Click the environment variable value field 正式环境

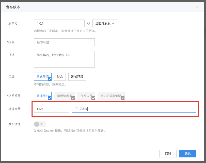(134, 109)
